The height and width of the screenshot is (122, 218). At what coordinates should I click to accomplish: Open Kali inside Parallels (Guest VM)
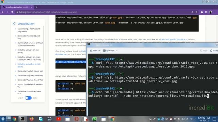point(30,71)
